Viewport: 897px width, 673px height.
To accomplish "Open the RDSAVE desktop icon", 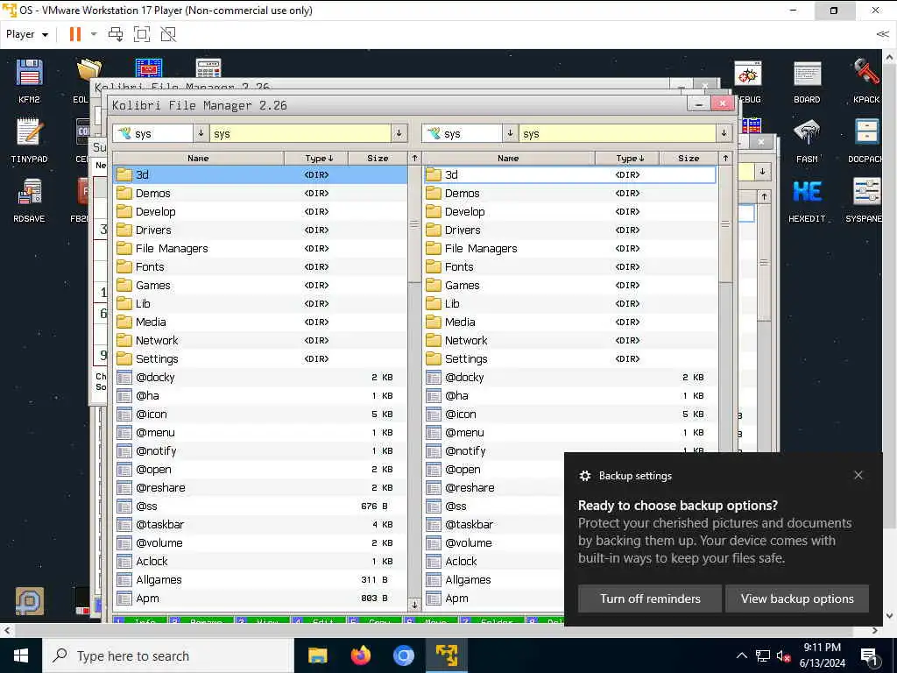I will [x=29, y=200].
